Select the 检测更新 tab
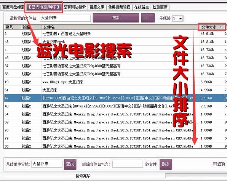This screenshot has width=227, height=181. (x=160, y=7)
